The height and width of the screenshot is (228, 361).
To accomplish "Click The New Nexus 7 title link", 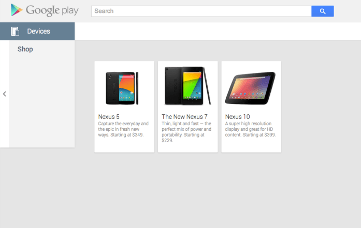I will point(184,117).
